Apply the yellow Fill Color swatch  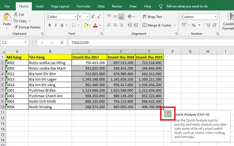click(x=86, y=25)
